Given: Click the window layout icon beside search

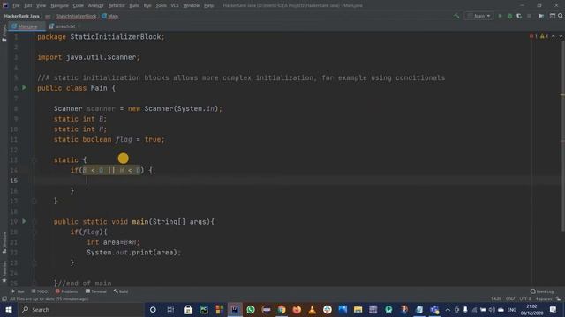Looking at the screenshot, I should 553,16.
